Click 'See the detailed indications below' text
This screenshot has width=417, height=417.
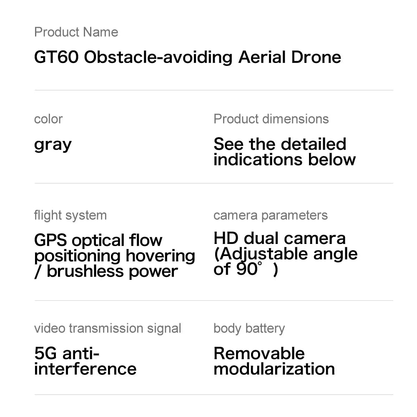coord(284,152)
